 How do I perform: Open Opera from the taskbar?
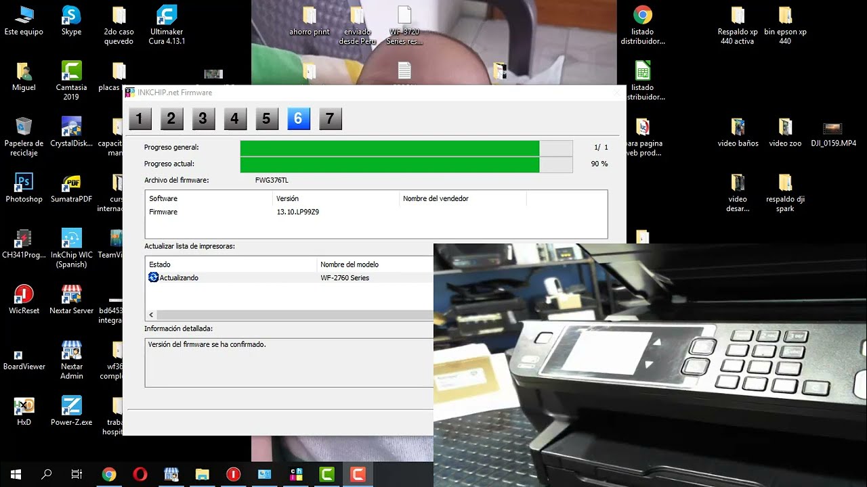tap(140, 474)
